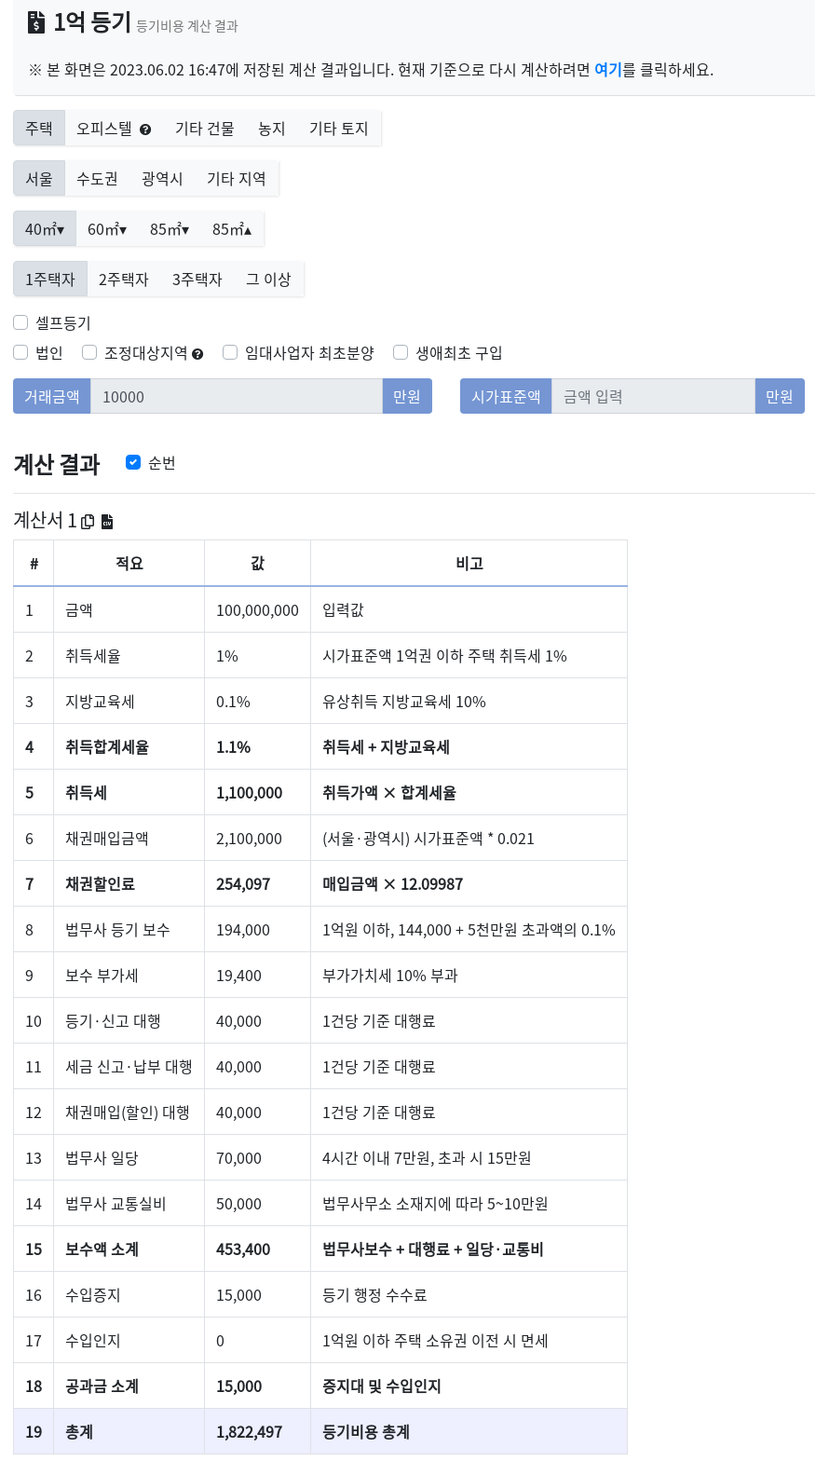Copy 계산서 1 using the copy icon
Image resolution: width=816 pixels, height=1461 pixels.
pyautogui.click(x=88, y=521)
